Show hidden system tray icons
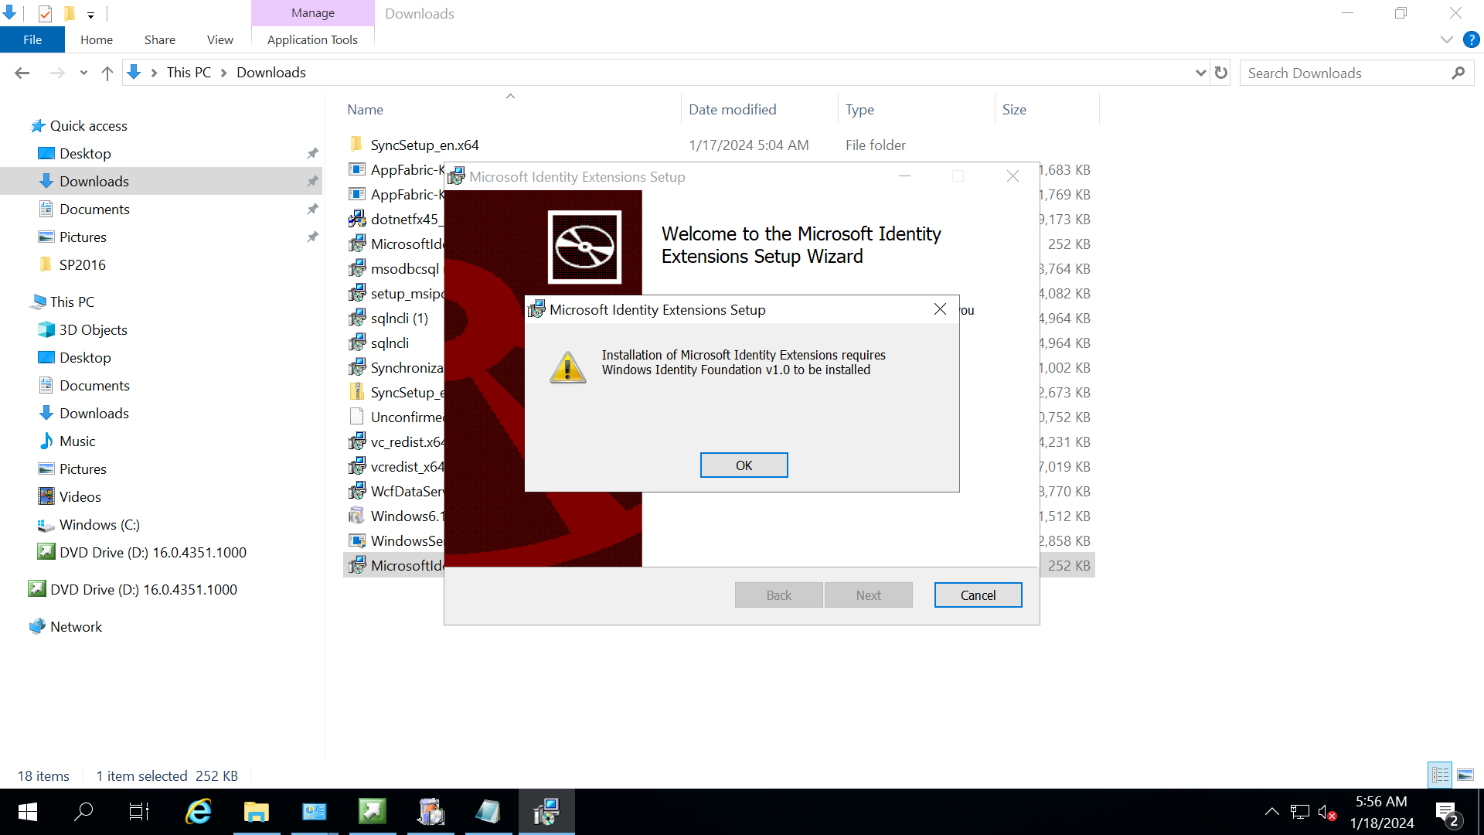 tap(1271, 812)
